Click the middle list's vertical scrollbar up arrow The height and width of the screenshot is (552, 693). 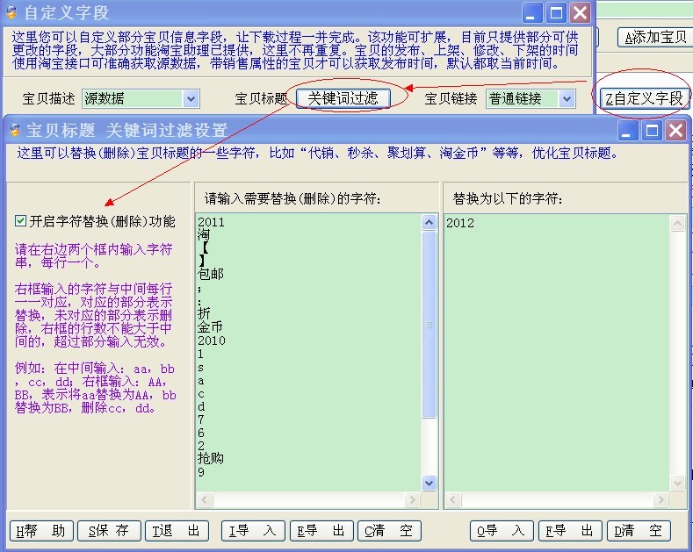coord(430,223)
